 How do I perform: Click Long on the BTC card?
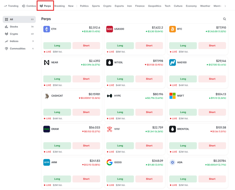(183, 46)
